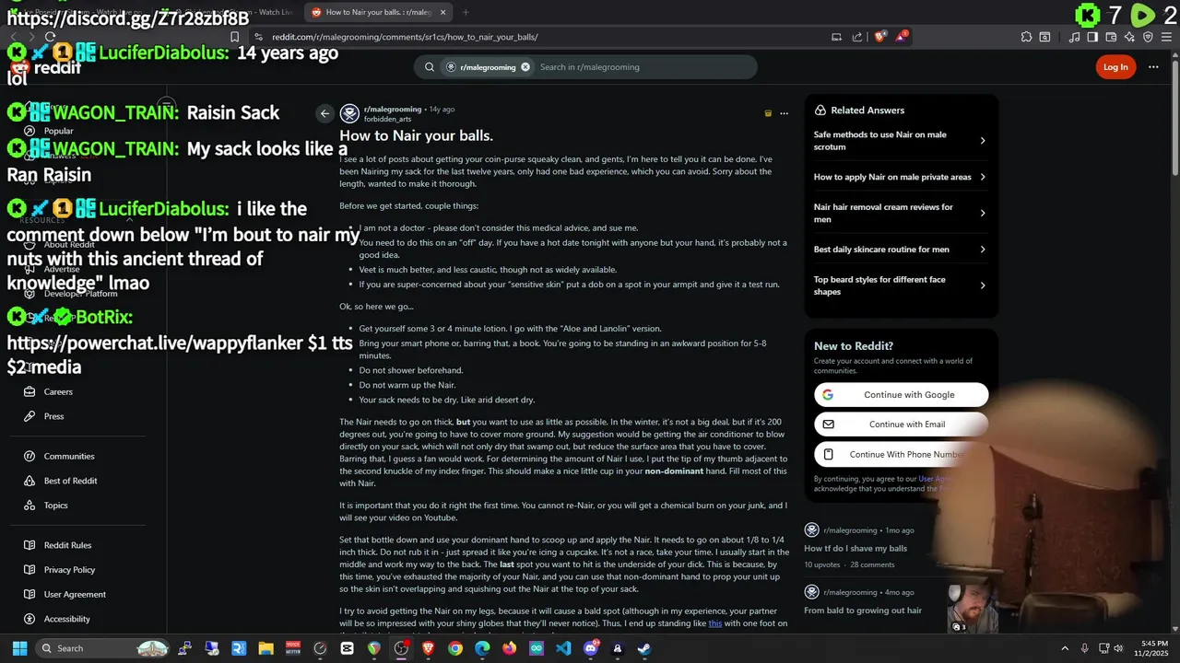Click the Windows taskbar Search box
1180x663 pixels.
pos(103,648)
